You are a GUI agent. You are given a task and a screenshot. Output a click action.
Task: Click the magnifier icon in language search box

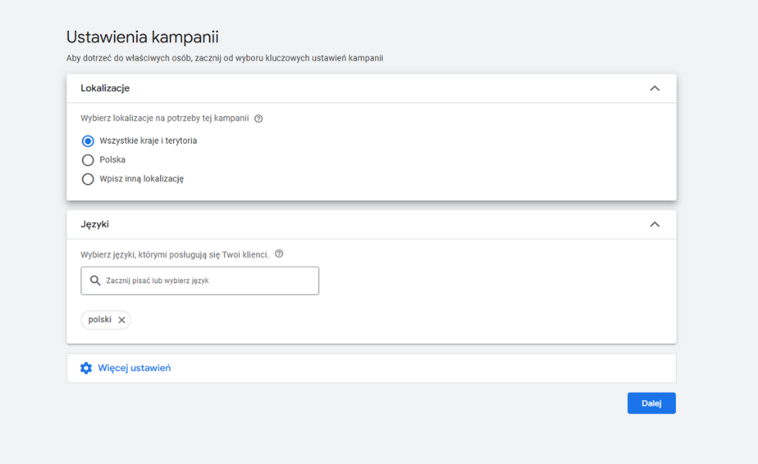tap(95, 281)
